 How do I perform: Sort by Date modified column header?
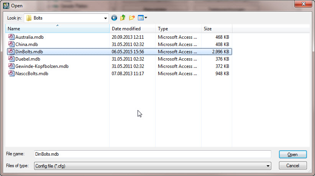pos(132,28)
